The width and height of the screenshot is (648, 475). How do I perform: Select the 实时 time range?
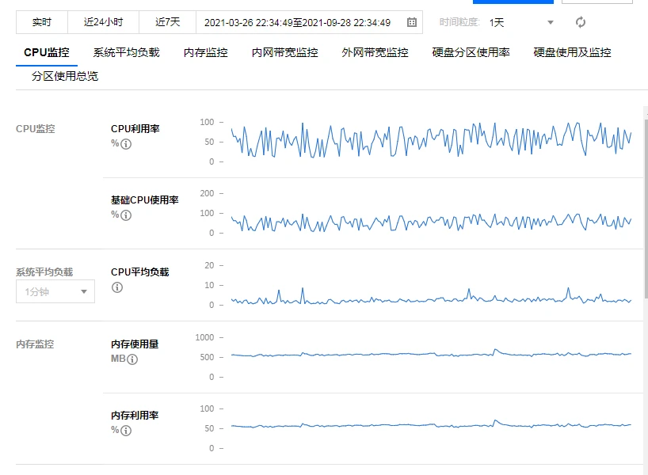tap(42, 22)
